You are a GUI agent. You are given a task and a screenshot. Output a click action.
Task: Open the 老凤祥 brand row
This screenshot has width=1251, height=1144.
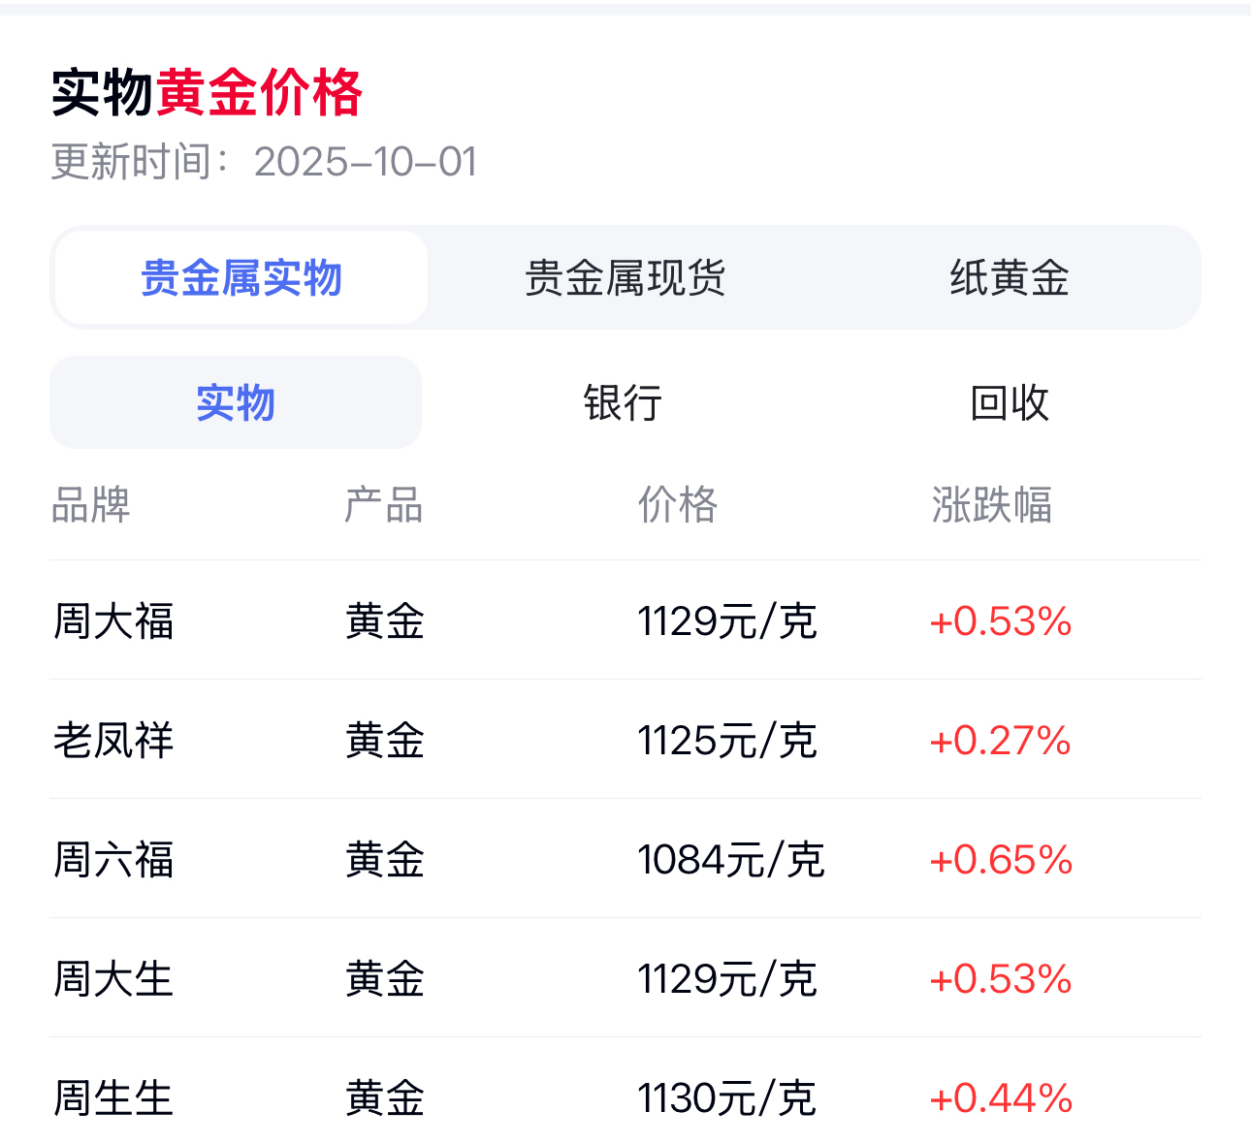(113, 741)
